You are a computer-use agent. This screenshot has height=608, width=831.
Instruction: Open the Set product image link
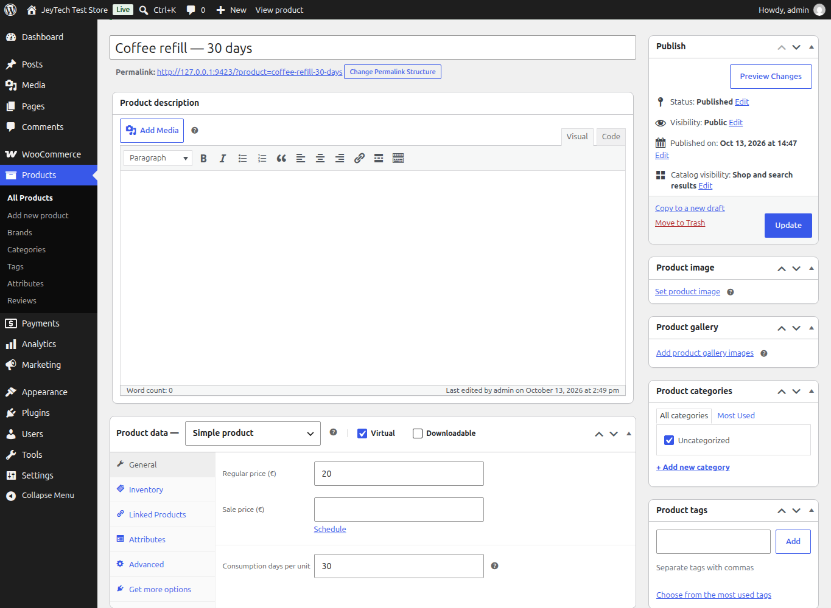[687, 292]
